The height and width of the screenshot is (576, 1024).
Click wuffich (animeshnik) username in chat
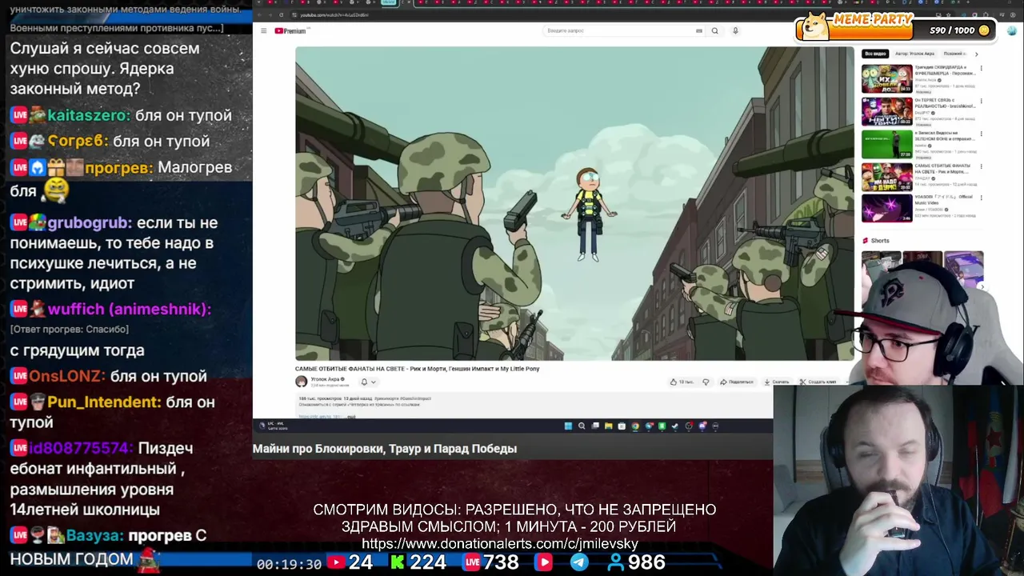pos(129,310)
